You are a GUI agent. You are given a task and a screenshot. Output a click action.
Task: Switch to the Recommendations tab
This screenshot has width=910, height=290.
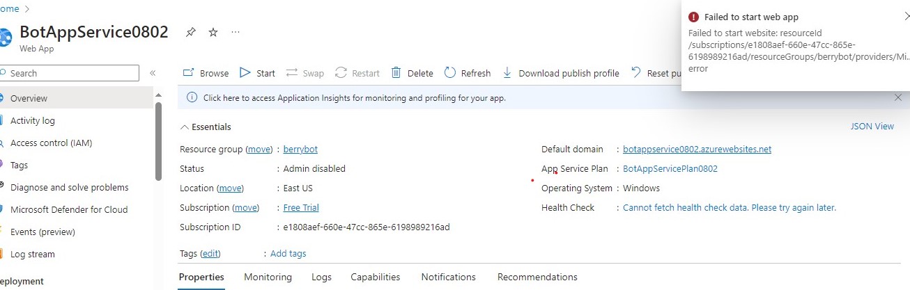point(537,277)
